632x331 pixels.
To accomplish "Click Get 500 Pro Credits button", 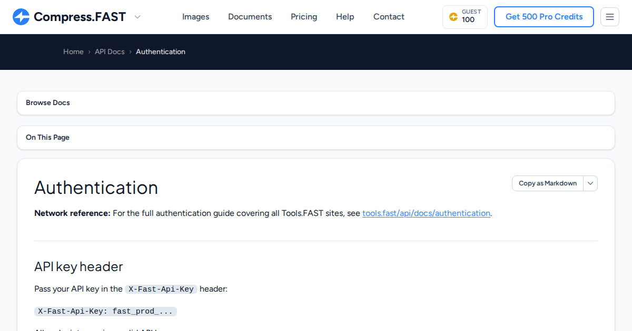I will [x=544, y=17].
